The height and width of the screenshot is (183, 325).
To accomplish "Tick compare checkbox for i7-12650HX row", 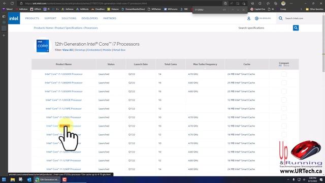I will [x=284, y=74].
